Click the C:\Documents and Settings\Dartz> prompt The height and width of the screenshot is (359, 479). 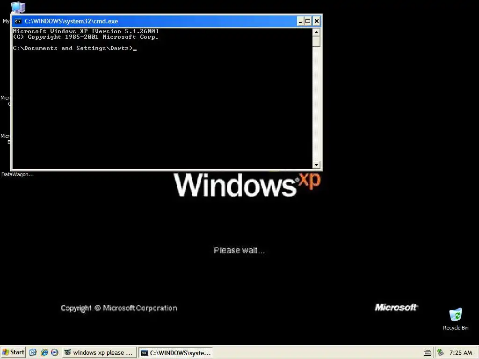point(73,48)
